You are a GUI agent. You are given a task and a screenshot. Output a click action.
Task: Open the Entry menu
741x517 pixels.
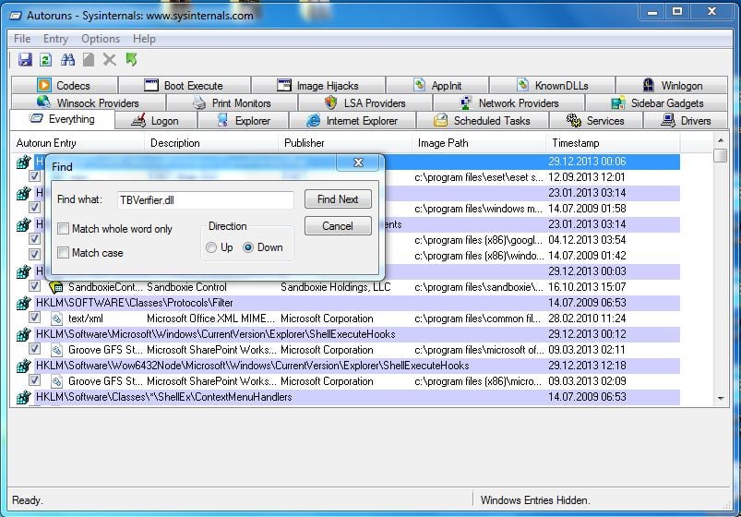coord(55,39)
